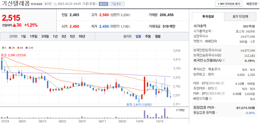Select the 5년 line chart period
Image resolution: width=261 pixels, height=124 pixels.
click(72, 36)
